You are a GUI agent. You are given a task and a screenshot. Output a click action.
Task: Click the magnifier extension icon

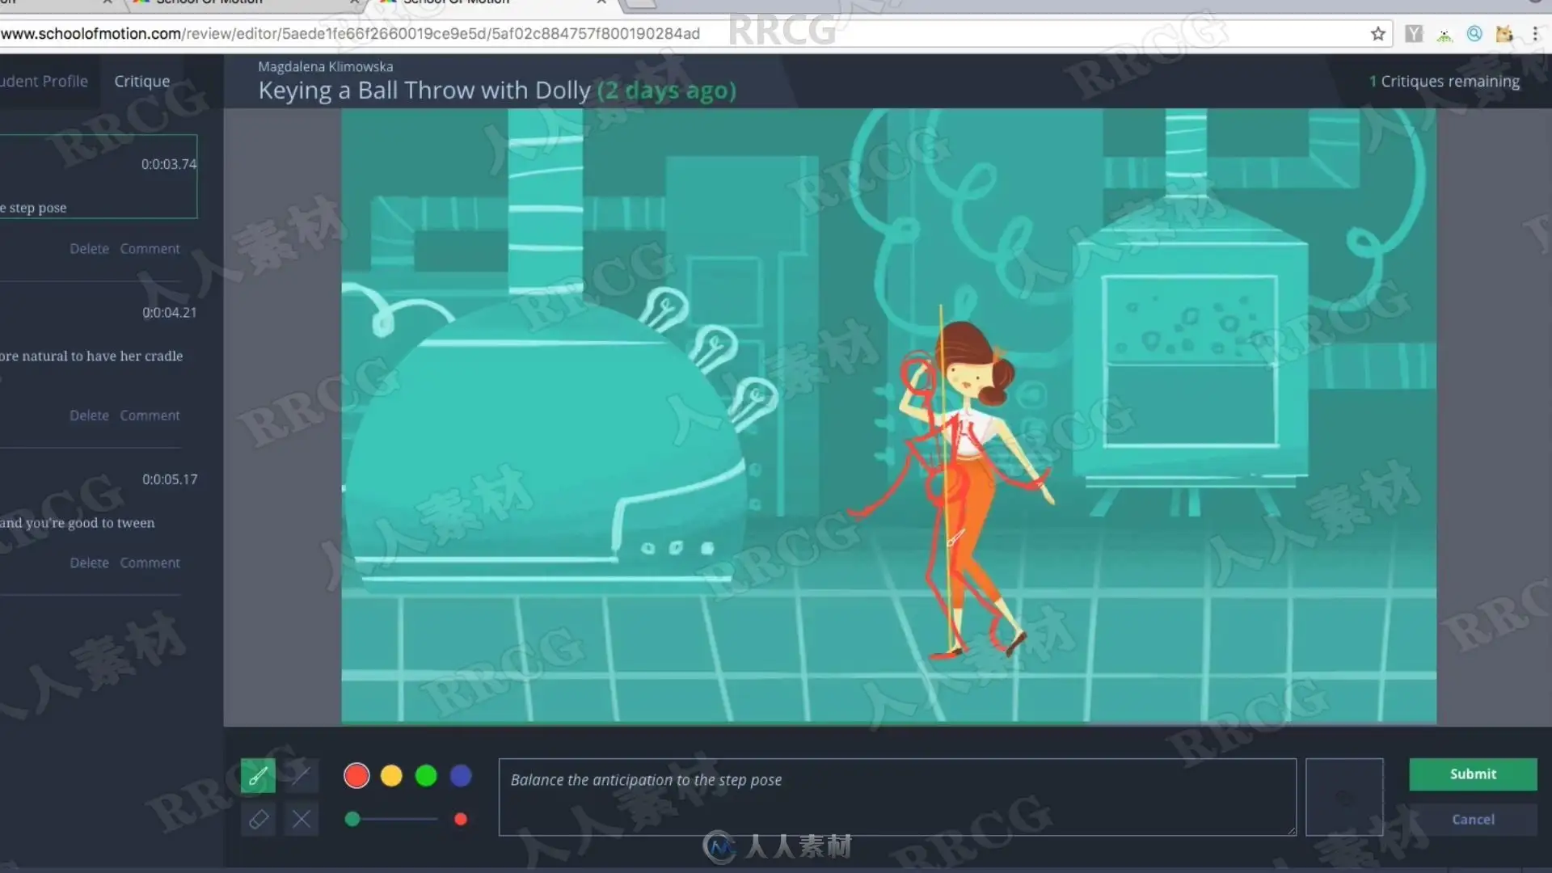click(1474, 34)
